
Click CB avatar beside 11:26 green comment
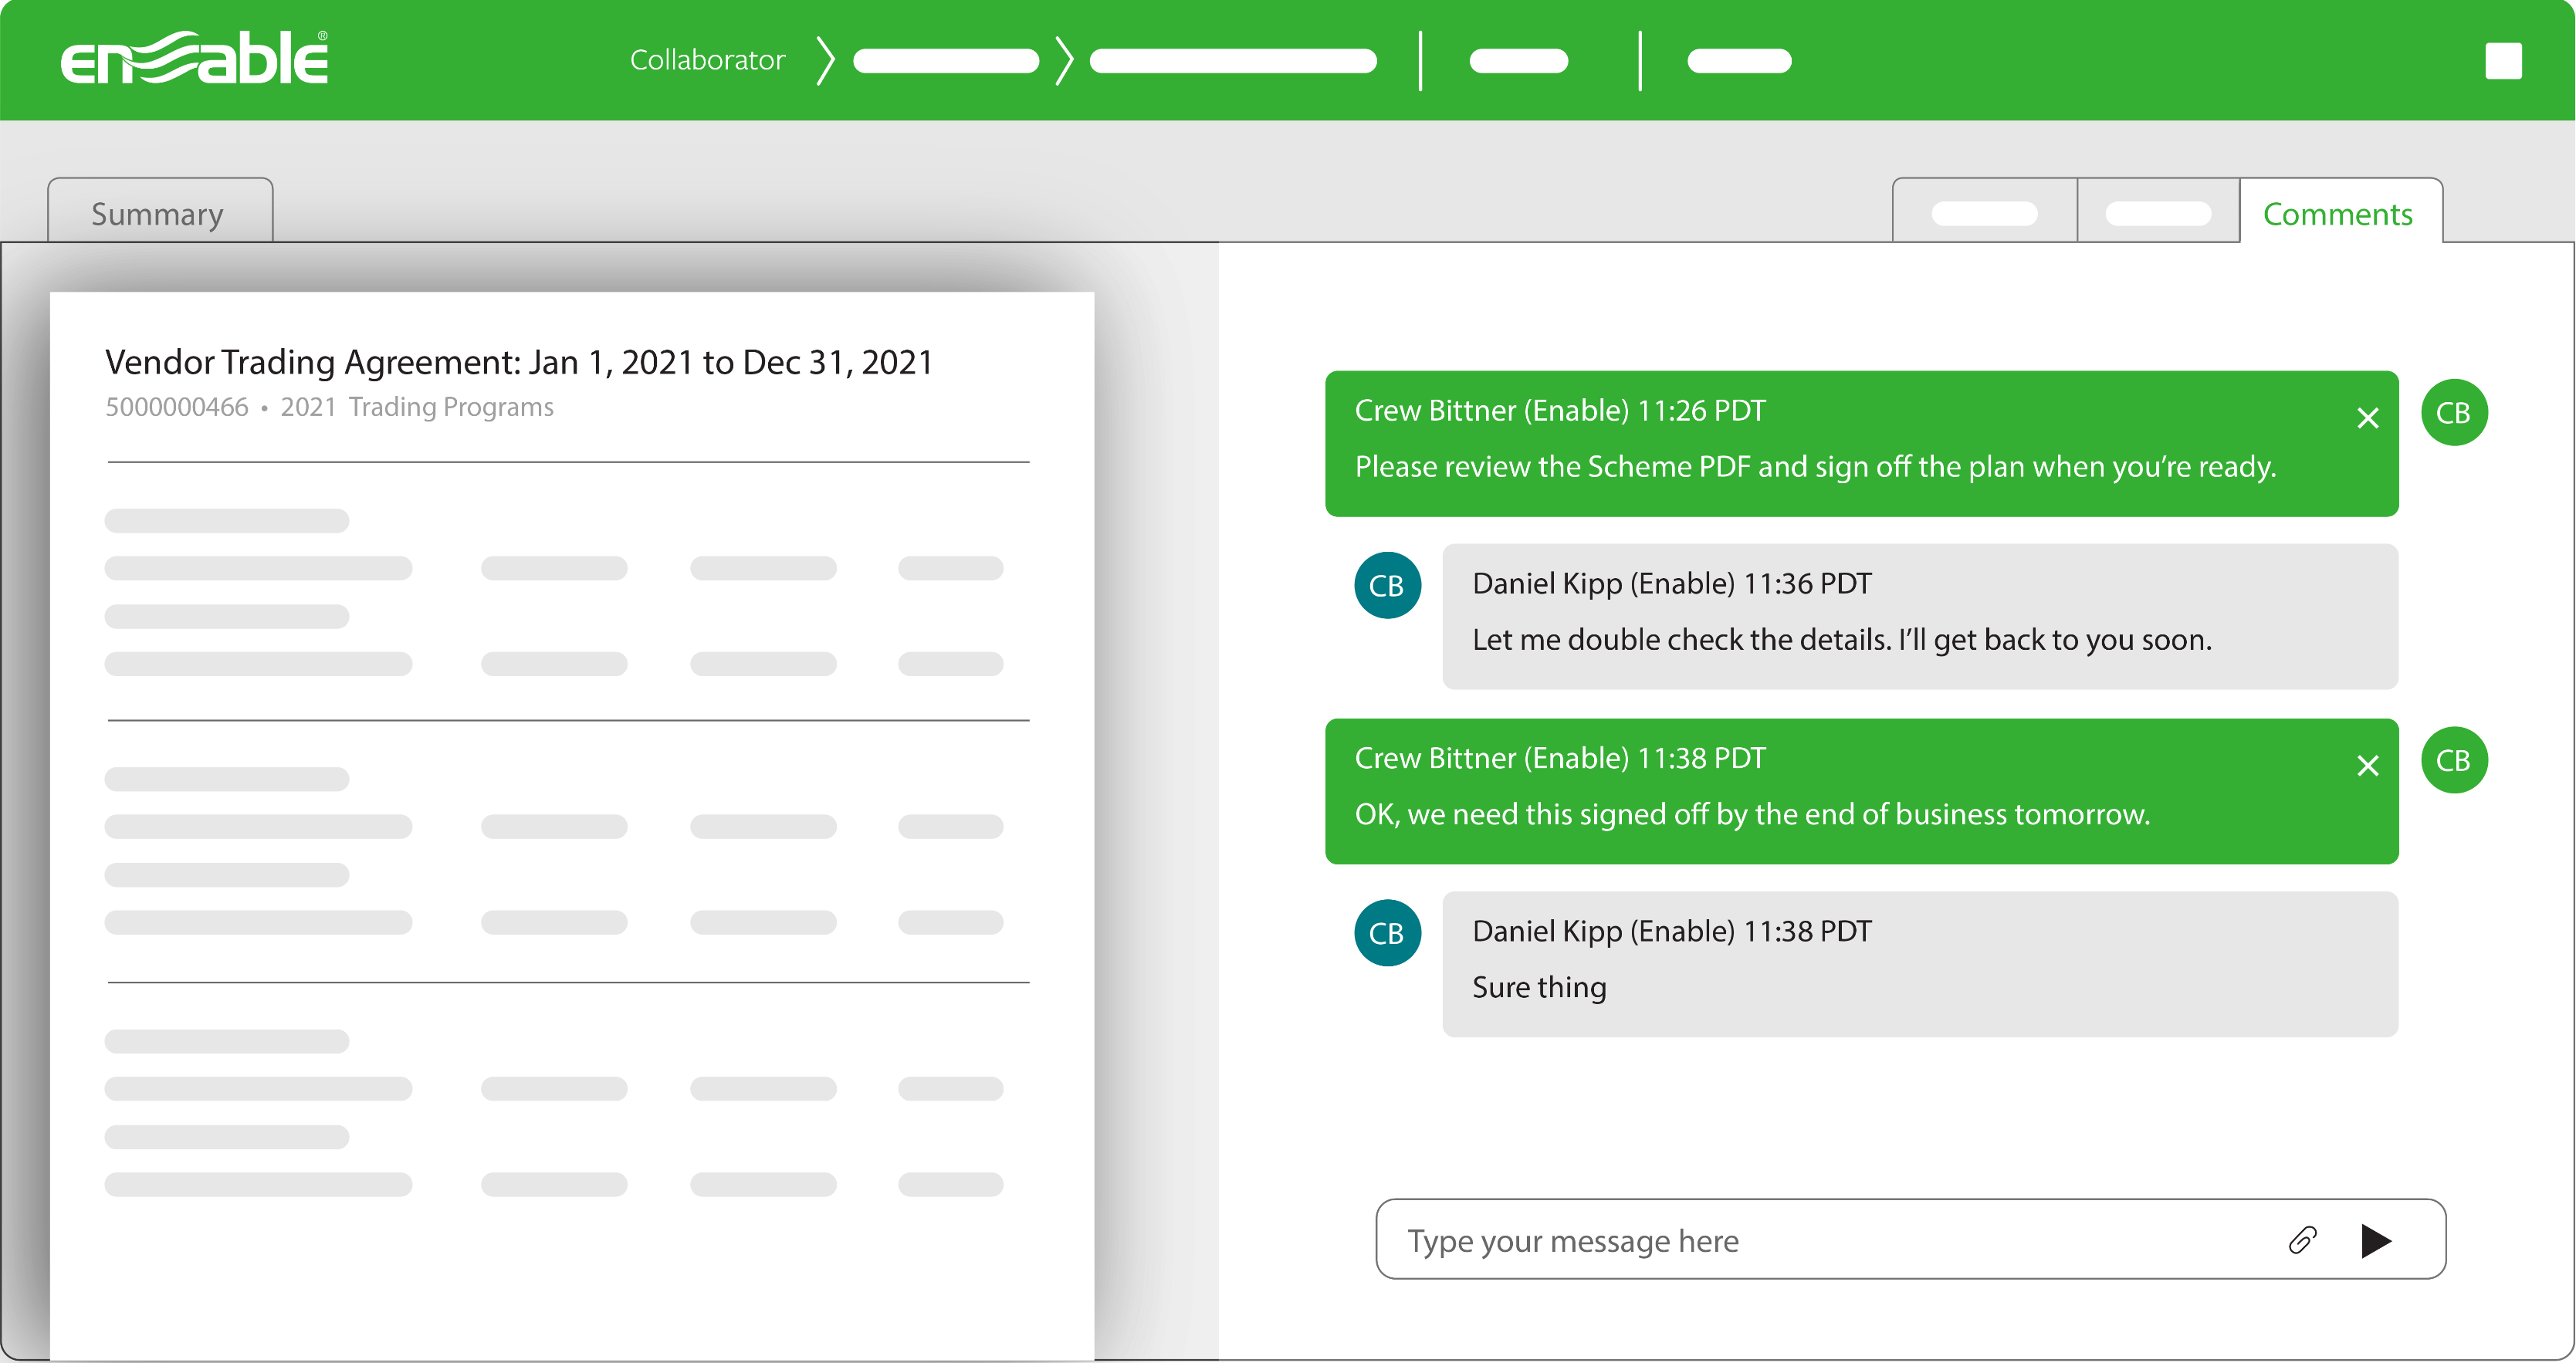click(2453, 413)
